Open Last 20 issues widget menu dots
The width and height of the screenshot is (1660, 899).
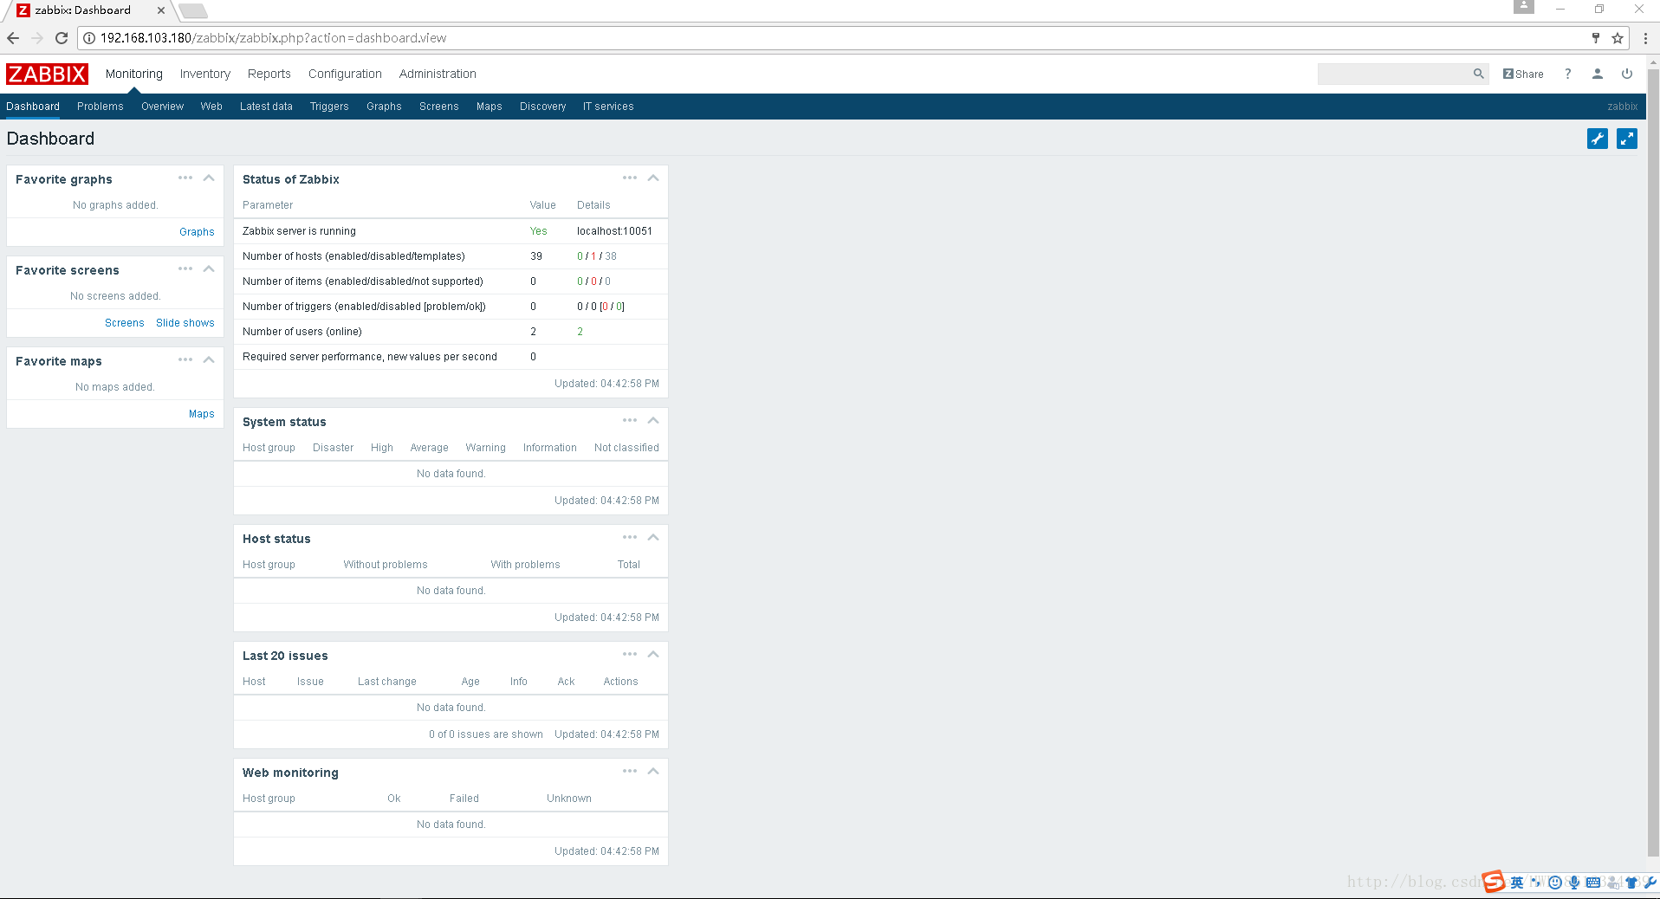(630, 655)
